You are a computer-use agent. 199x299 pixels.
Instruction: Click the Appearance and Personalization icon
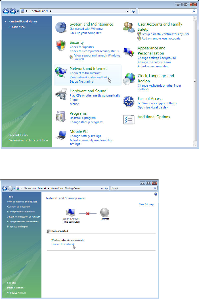click(x=129, y=52)
